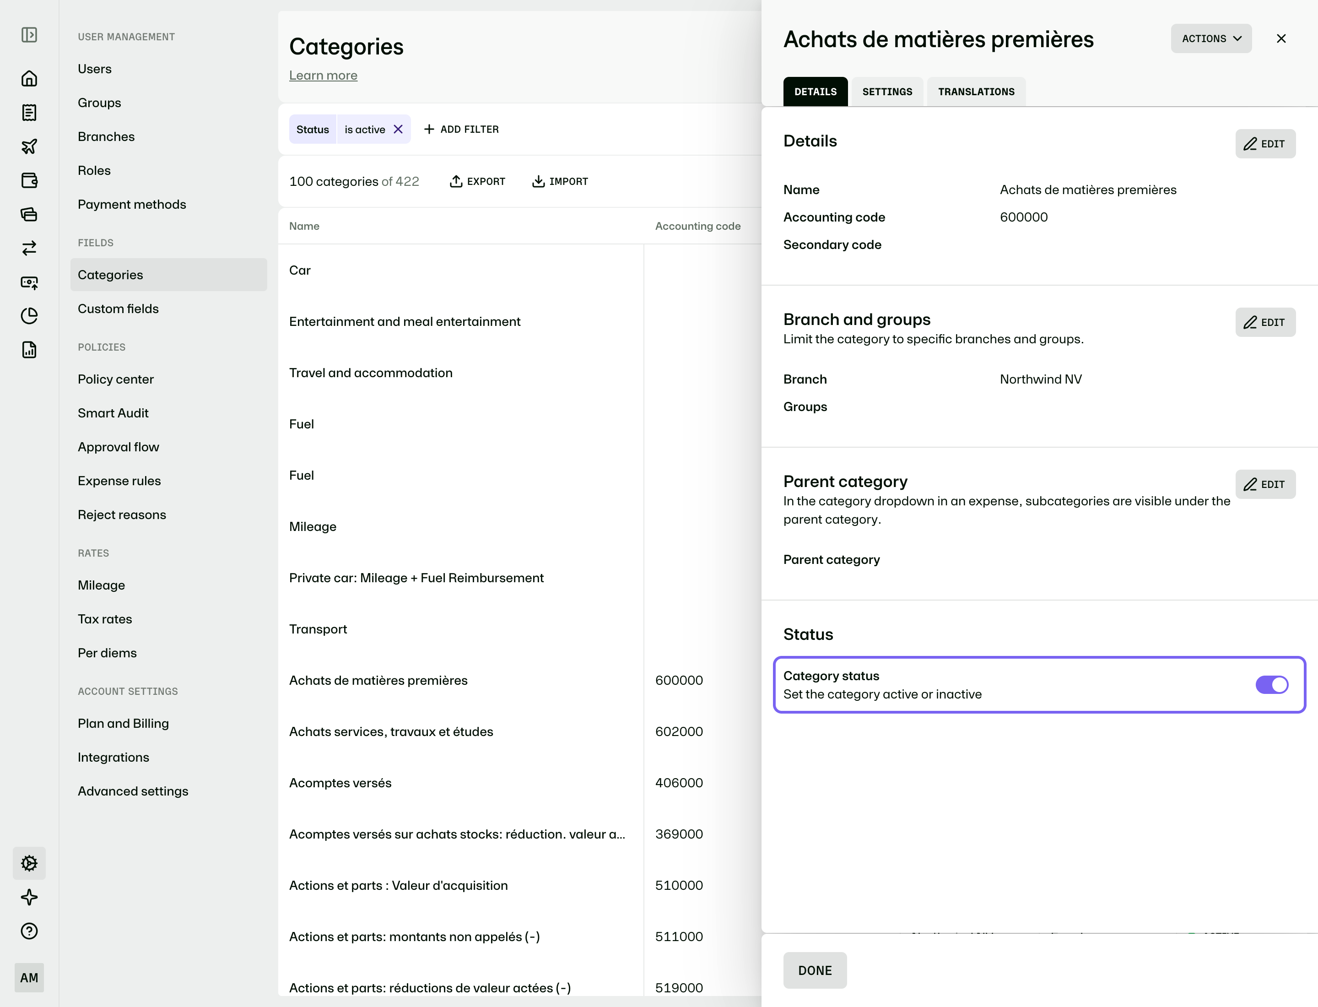Switch to the Settings tab
This screenshot has height=1007, width=1318.
click(887, 92)
